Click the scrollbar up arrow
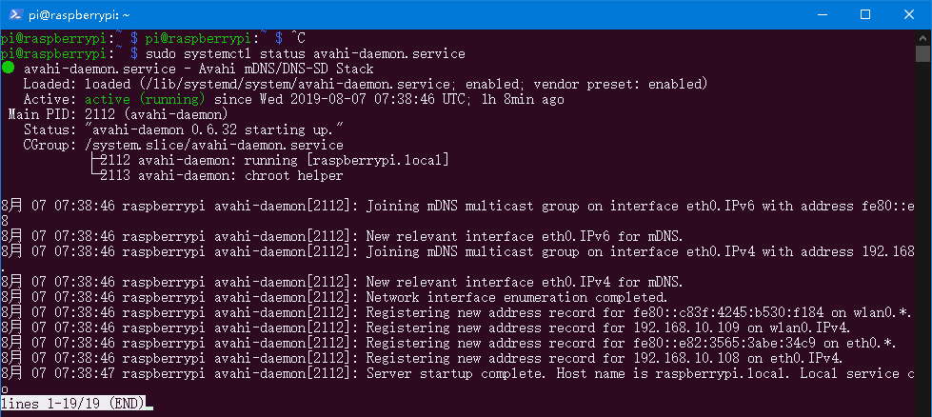 922,38
